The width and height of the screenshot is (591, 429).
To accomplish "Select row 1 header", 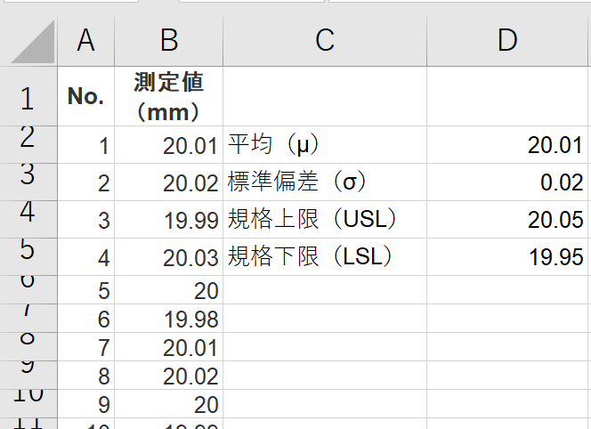I will click(x=28, y=96).
